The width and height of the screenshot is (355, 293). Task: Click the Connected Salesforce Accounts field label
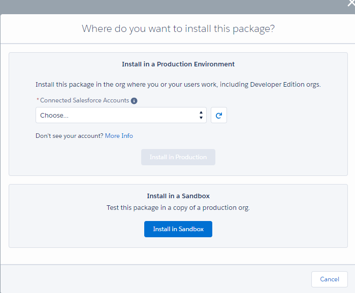84,100
